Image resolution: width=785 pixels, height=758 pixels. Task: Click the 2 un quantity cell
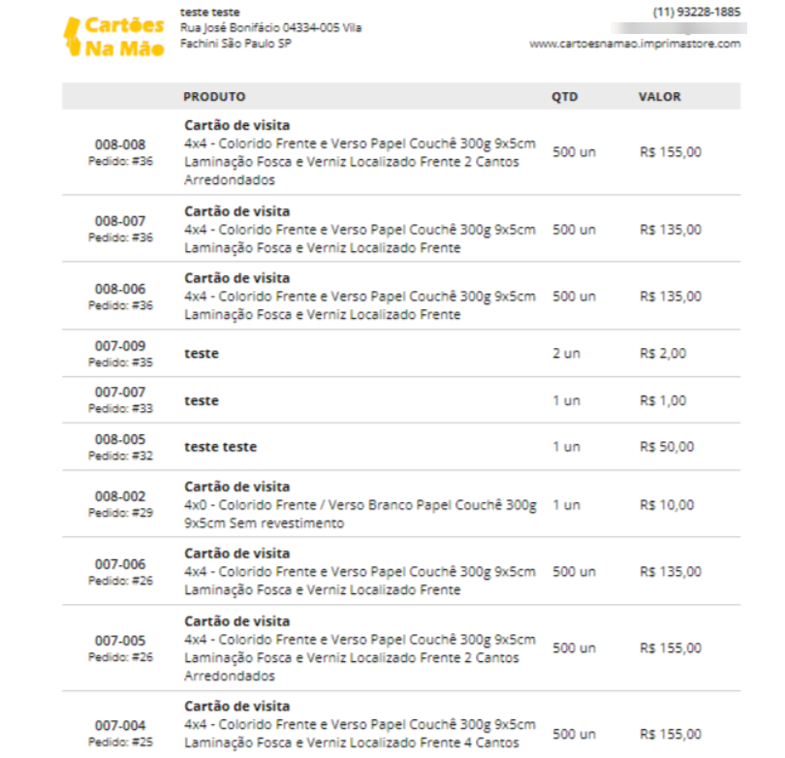tap(566, 354)
